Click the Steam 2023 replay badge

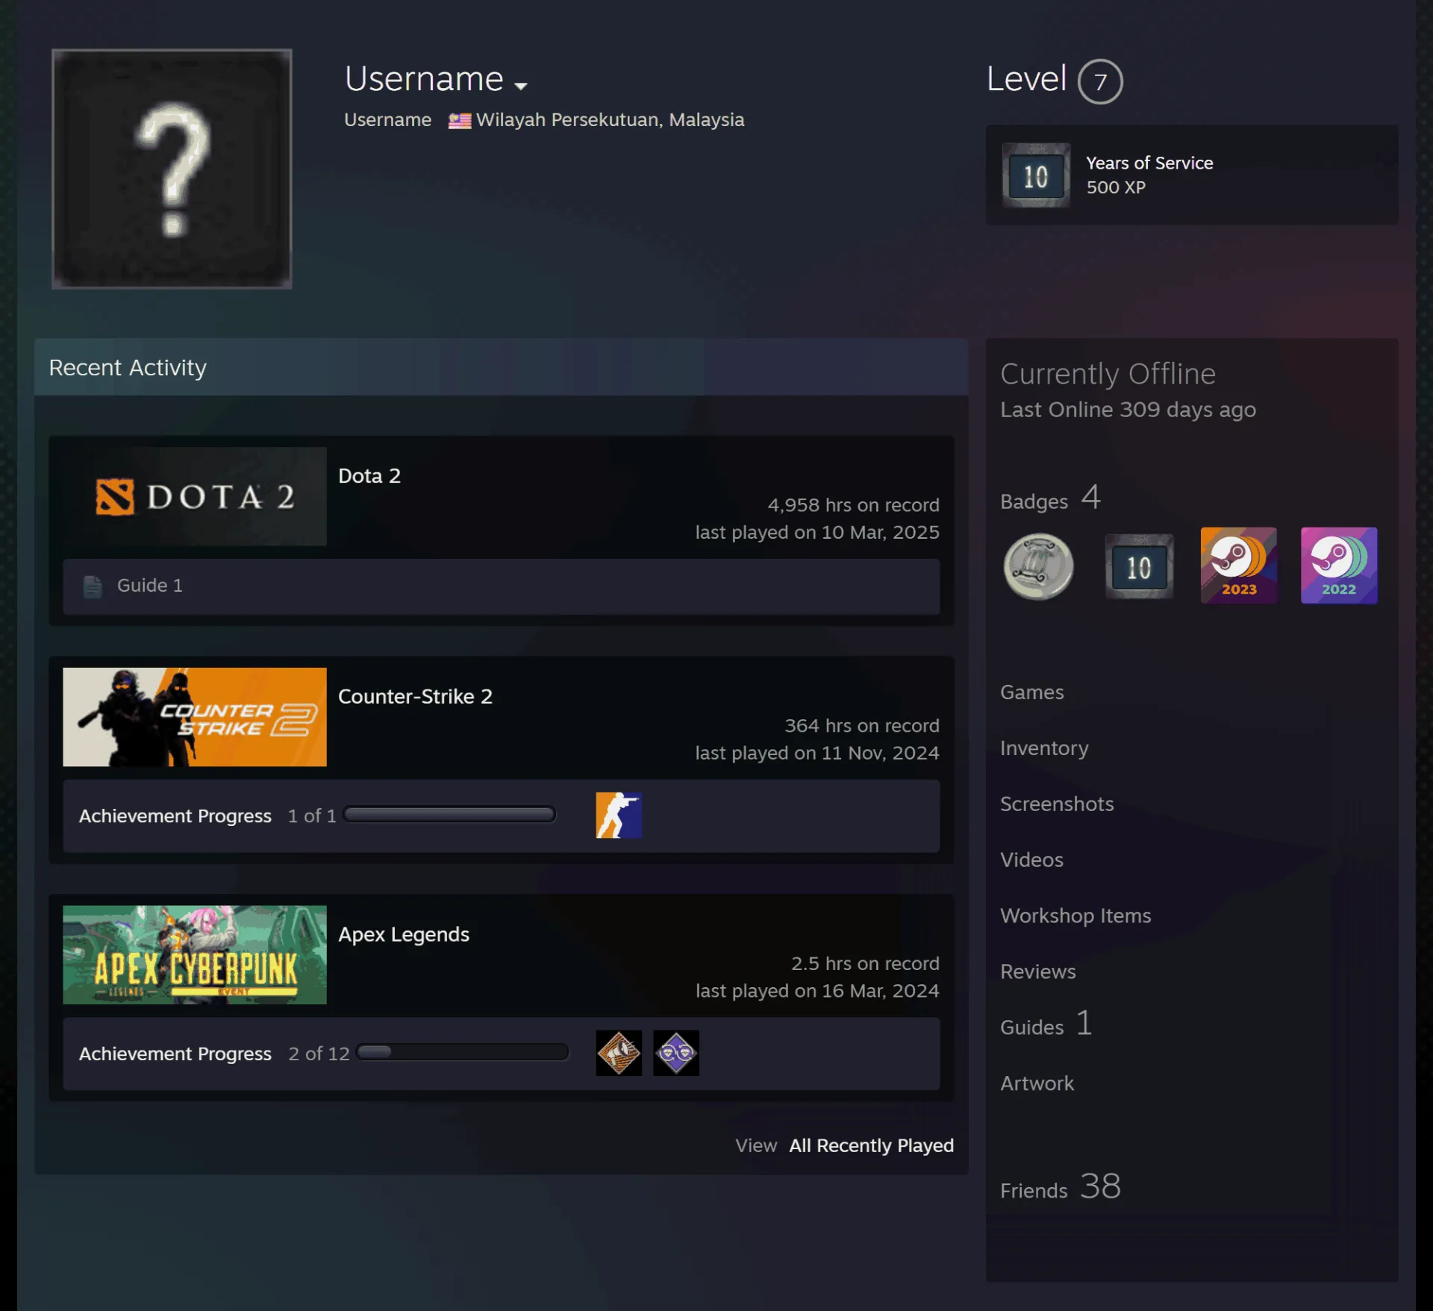coord(1239,566)
